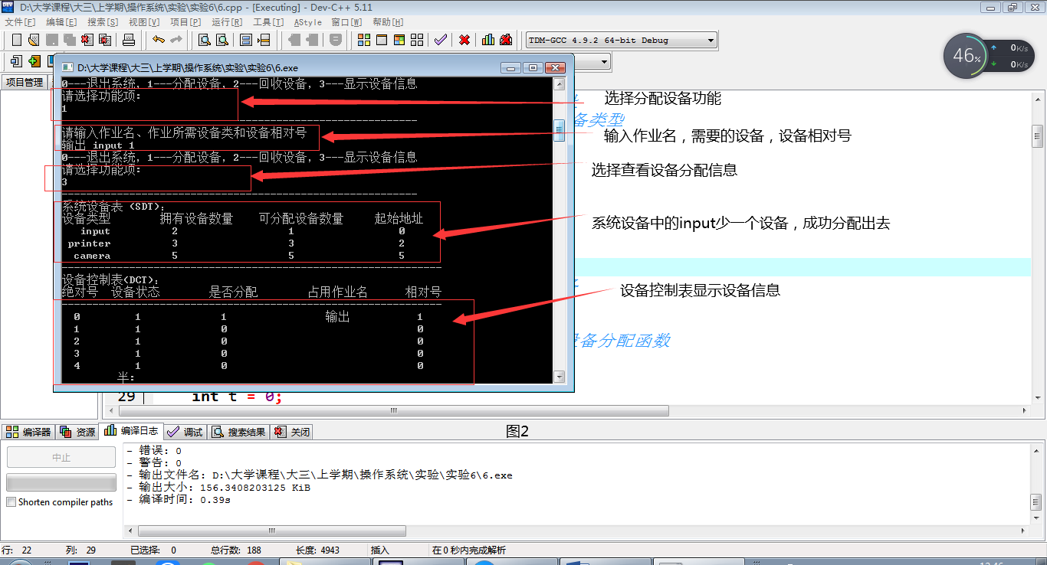This screenshot has height=565, width=1047.
Task: Click the 输出文件名 line in compile log
Action: (x=321, y=475)
